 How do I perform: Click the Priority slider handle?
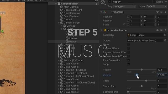142,70
